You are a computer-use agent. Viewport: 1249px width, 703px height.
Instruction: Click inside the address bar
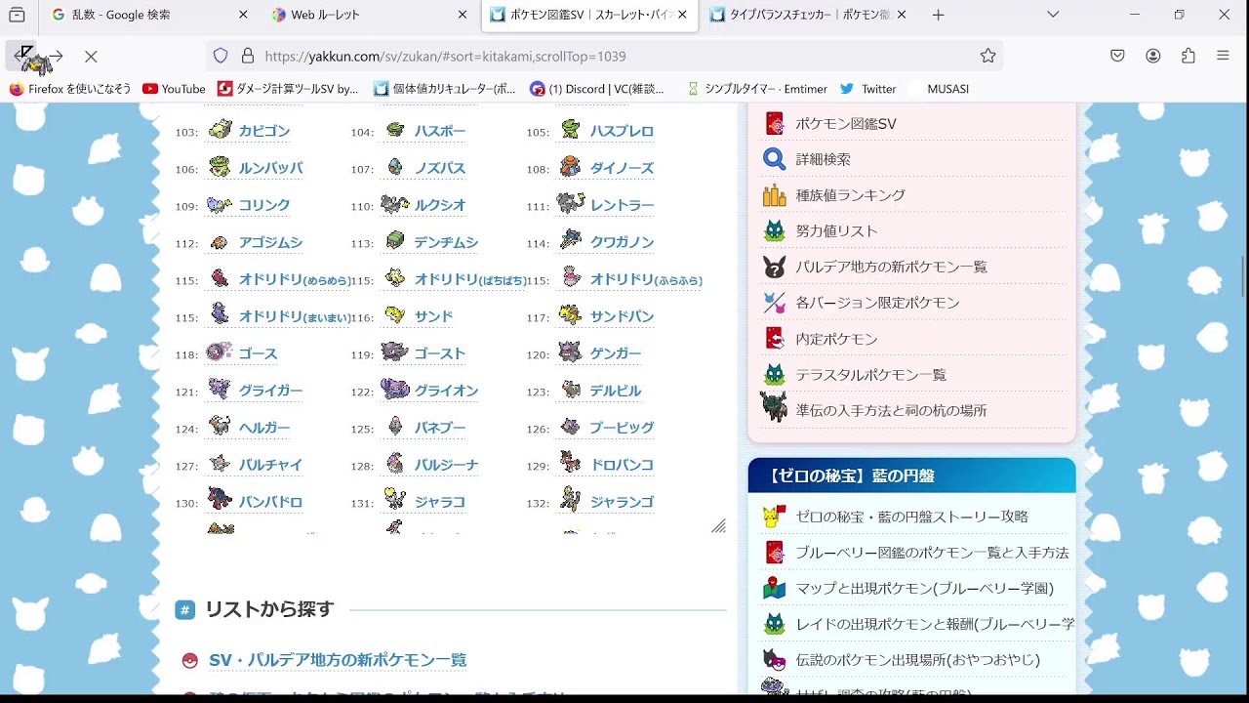point(488,56)
